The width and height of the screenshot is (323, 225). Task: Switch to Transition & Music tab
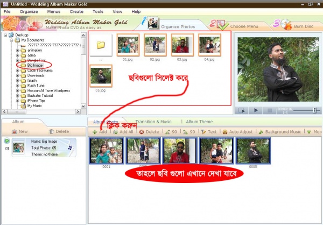(153, 122)
